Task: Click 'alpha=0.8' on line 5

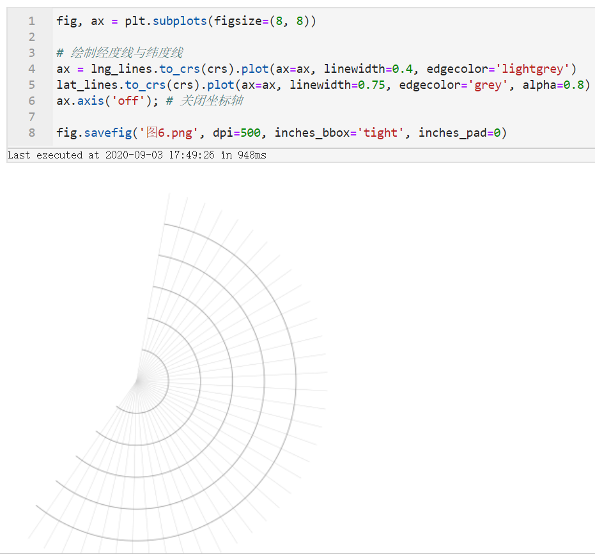Action: (x=553, y=84)
